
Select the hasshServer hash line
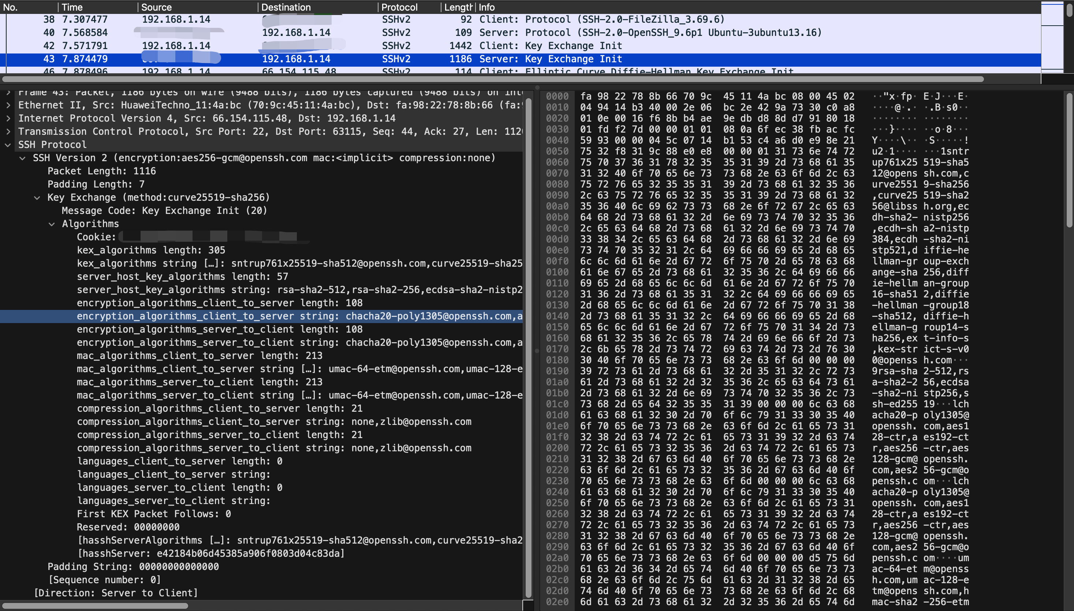pyautogui.click(x=261, y=553)
